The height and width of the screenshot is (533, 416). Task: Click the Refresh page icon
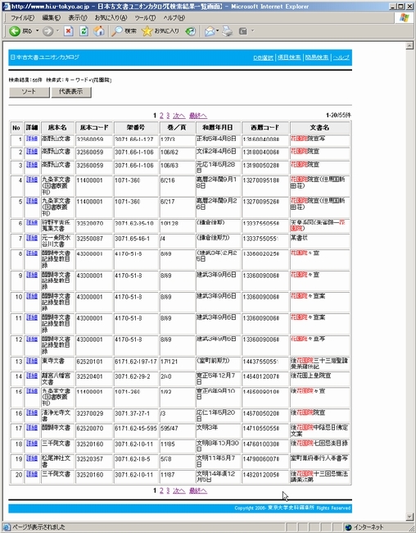pyautogui.click(x=84, y=31)
